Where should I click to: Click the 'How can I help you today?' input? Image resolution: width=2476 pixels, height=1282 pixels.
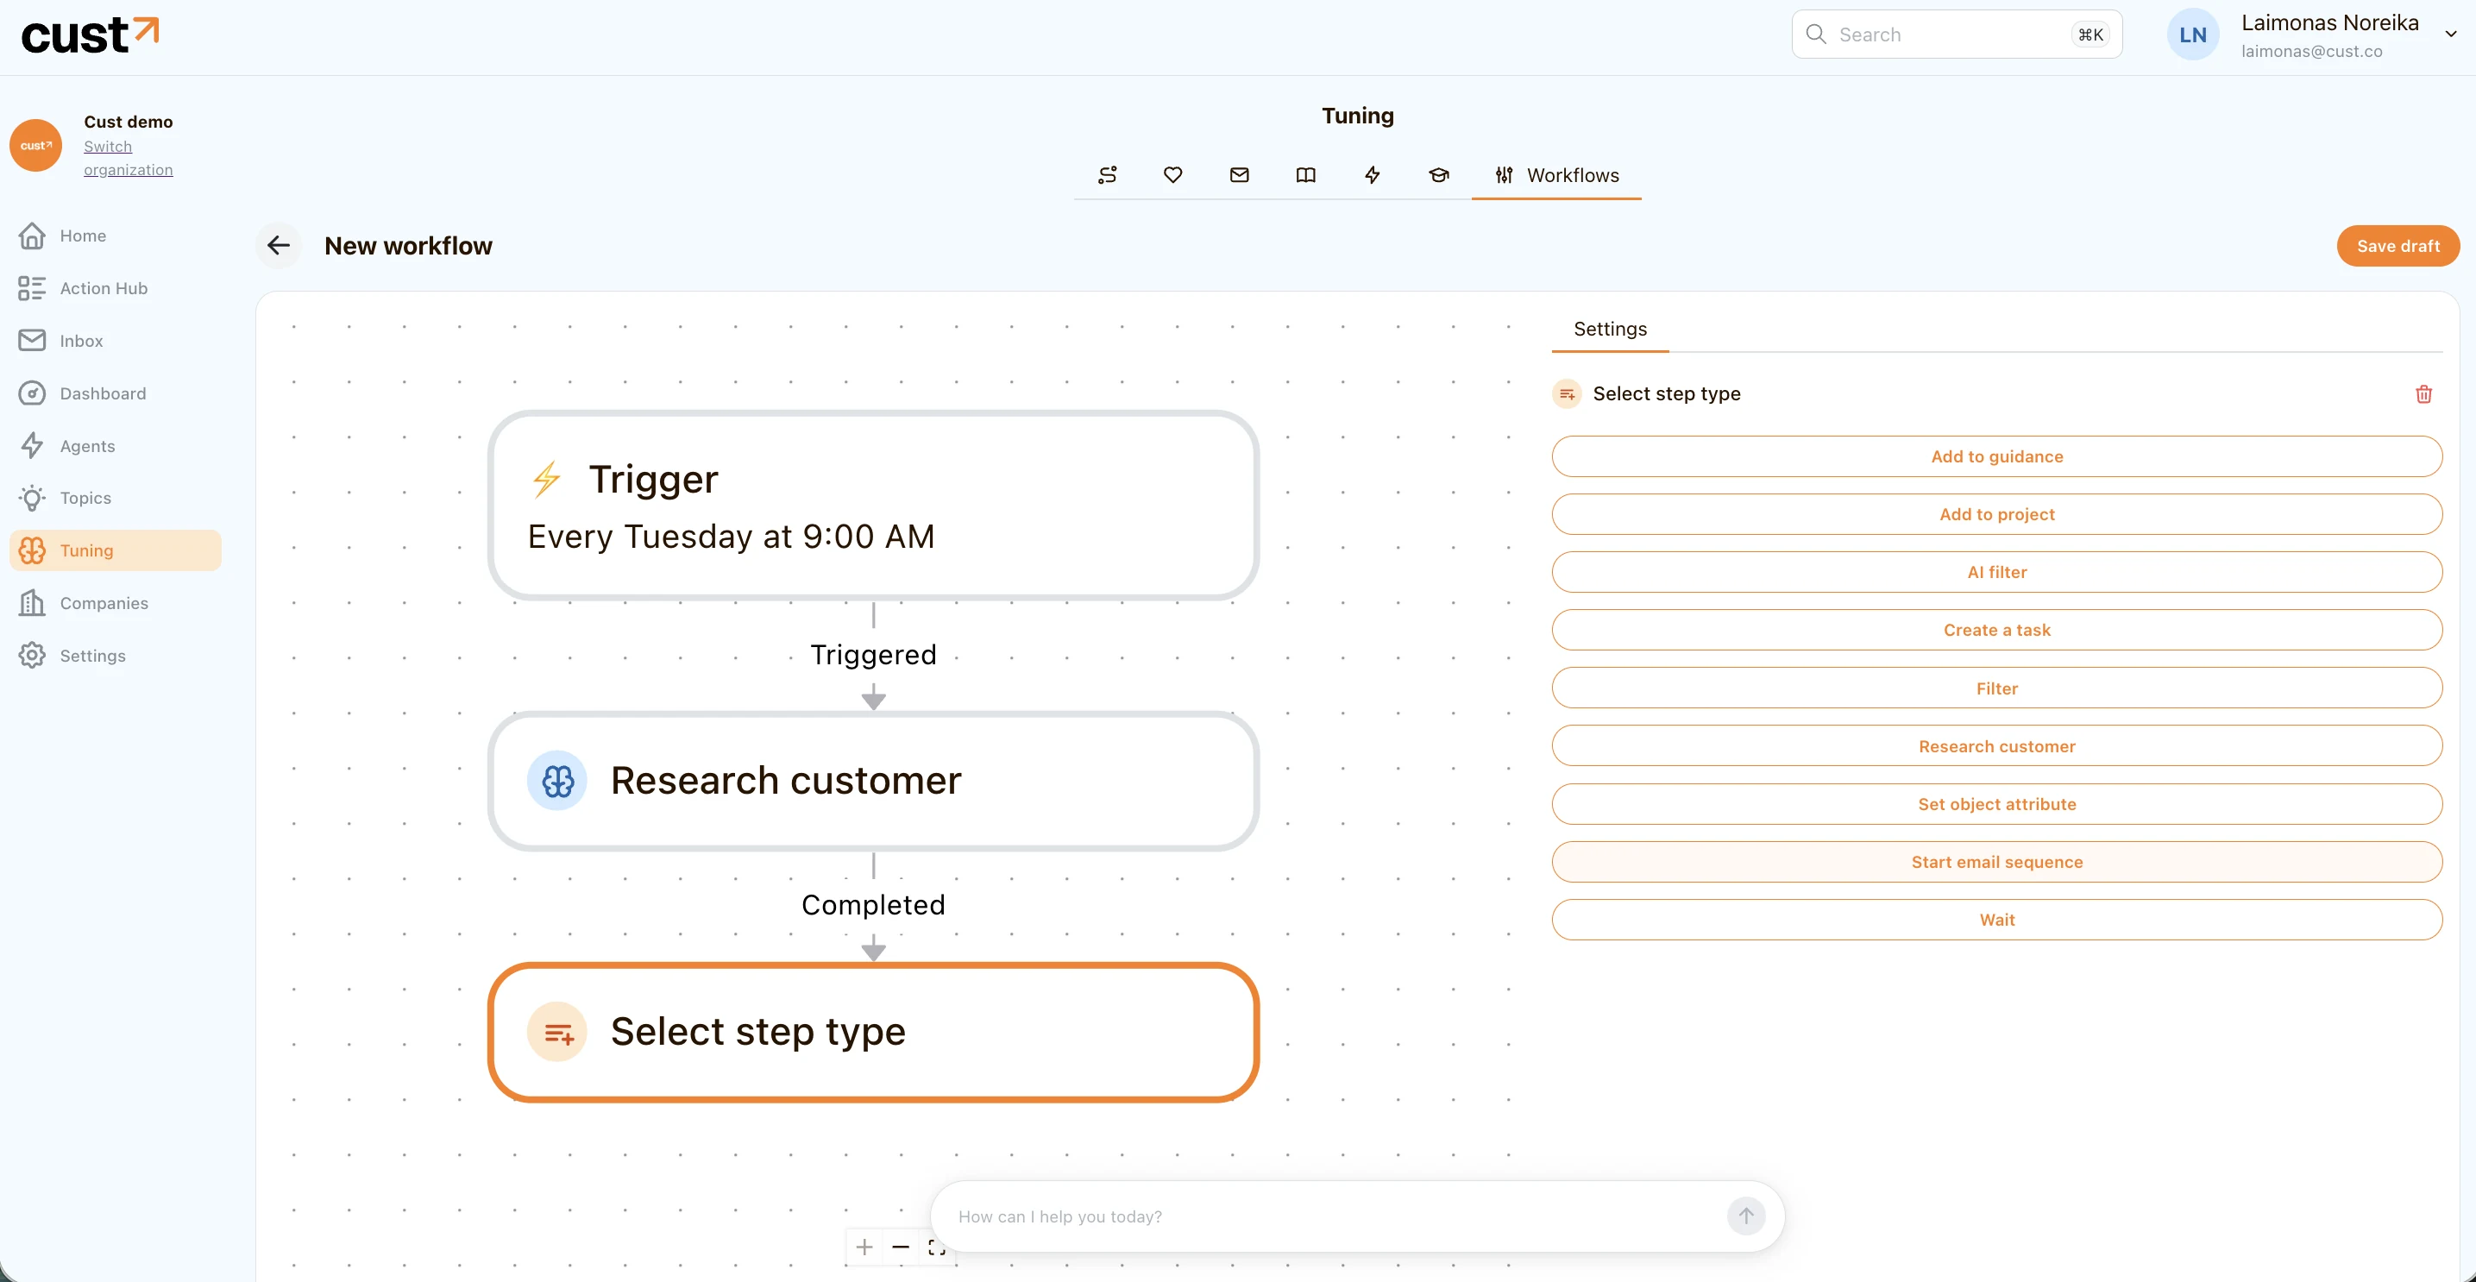pyautogui.click(x=1336, y=1216)
